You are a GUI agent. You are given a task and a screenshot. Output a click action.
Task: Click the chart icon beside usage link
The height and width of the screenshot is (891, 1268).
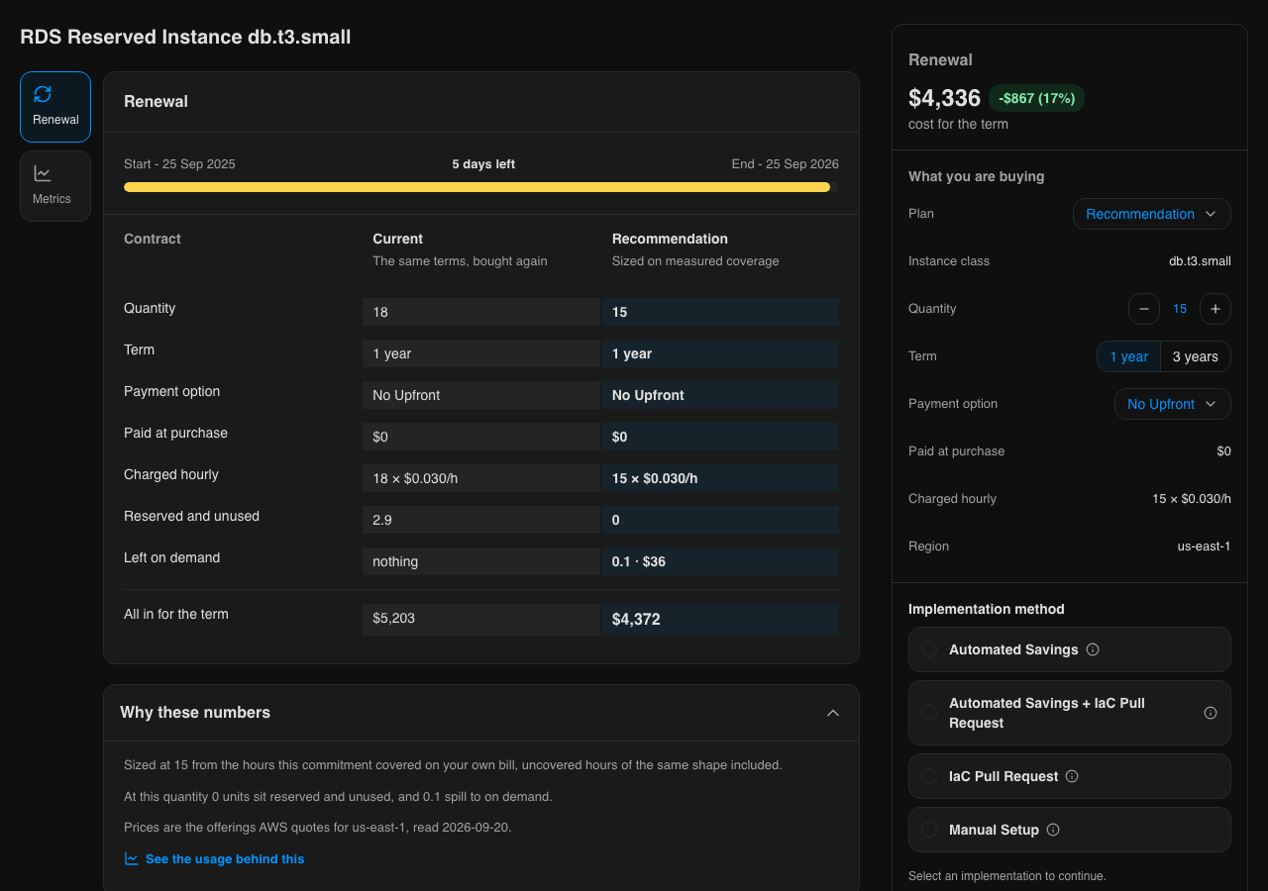coord(132,858)
